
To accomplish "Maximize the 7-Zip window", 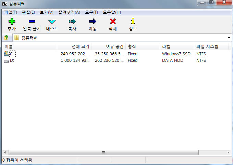I will [211, 2].
